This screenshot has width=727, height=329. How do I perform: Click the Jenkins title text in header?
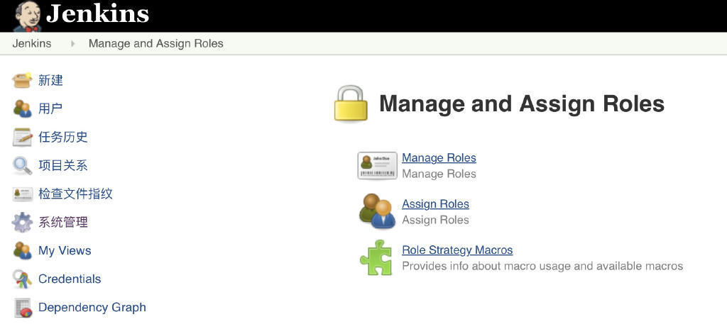tap(98, 14)
